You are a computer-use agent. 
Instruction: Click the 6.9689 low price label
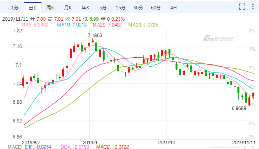coord(239,108)
